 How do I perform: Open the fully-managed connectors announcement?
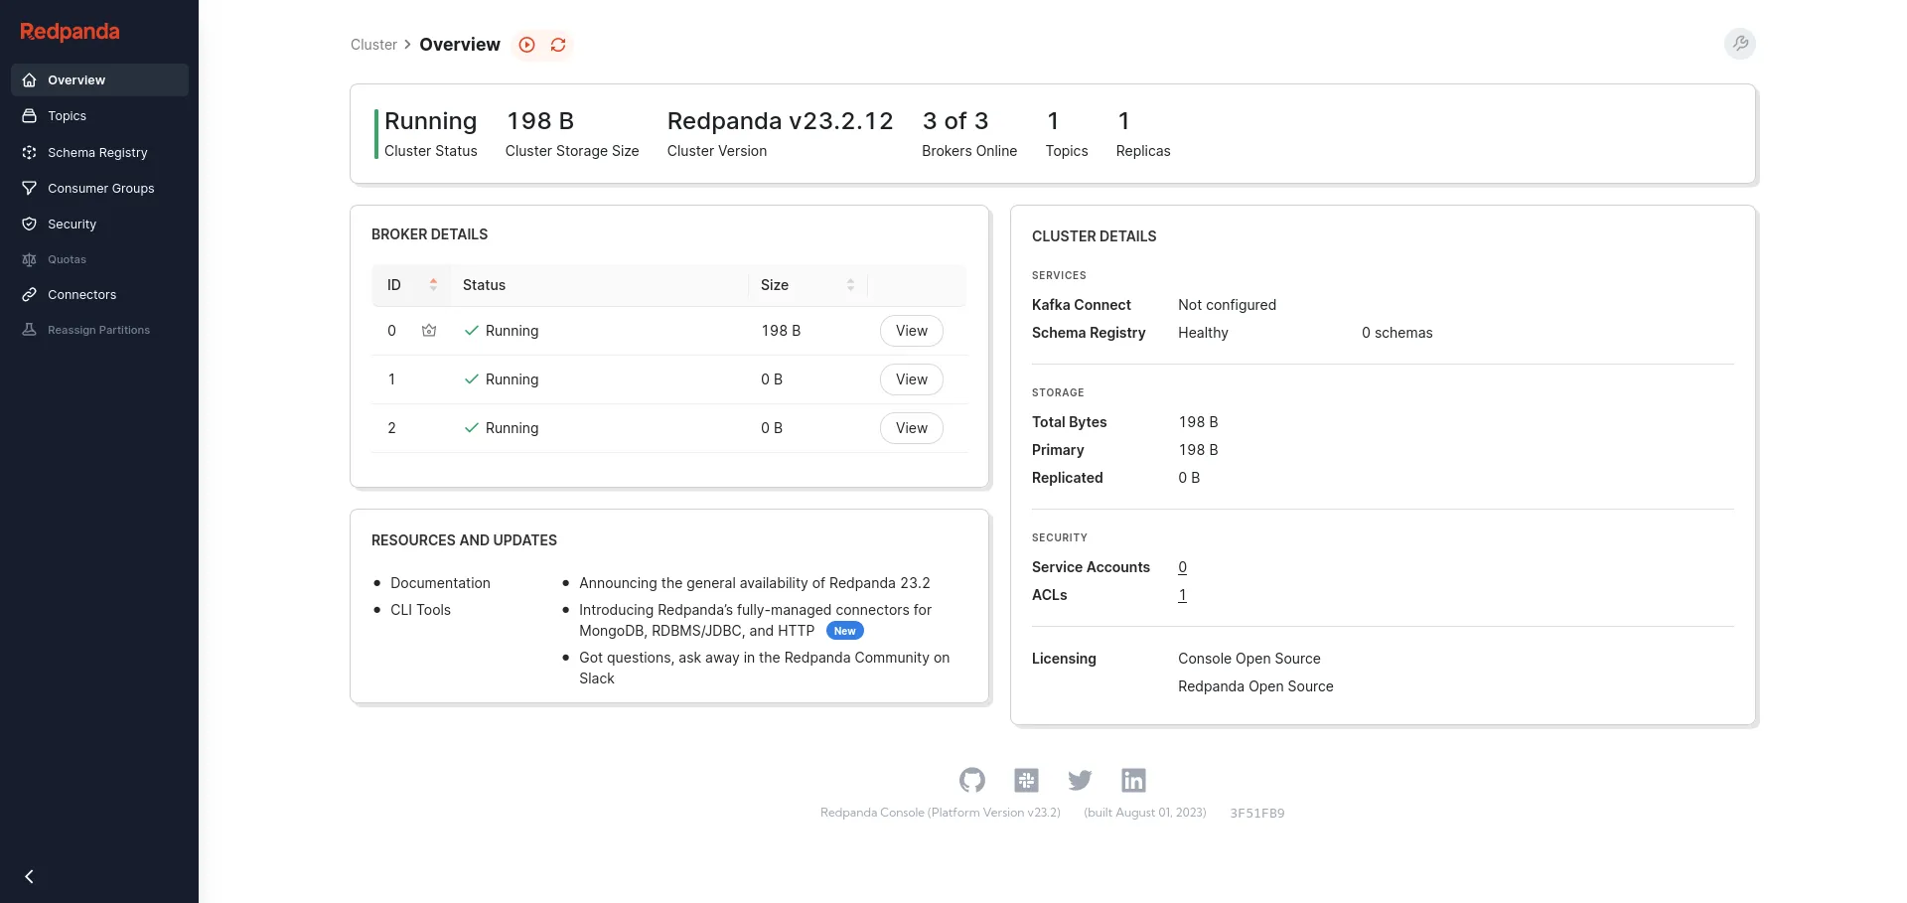pos(755,620)
